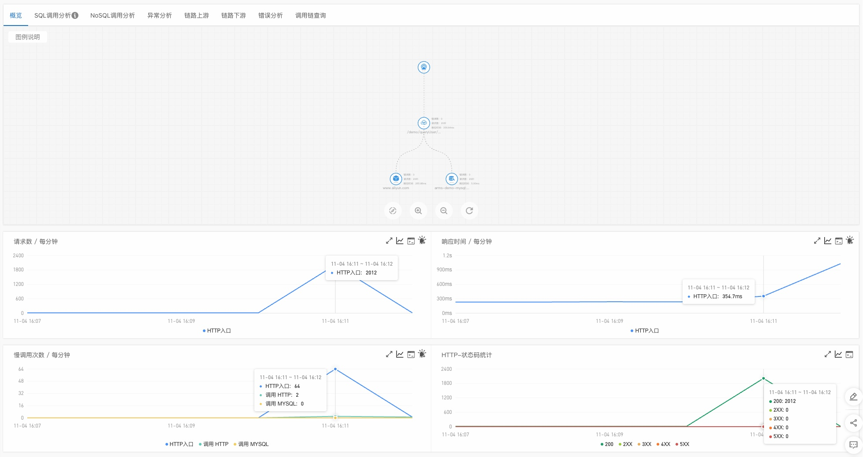The width and height of the screenshot is (863, 457).
Task: Open line chart view for 慢调用次数 / 每分钟
Action: [400, 355]
